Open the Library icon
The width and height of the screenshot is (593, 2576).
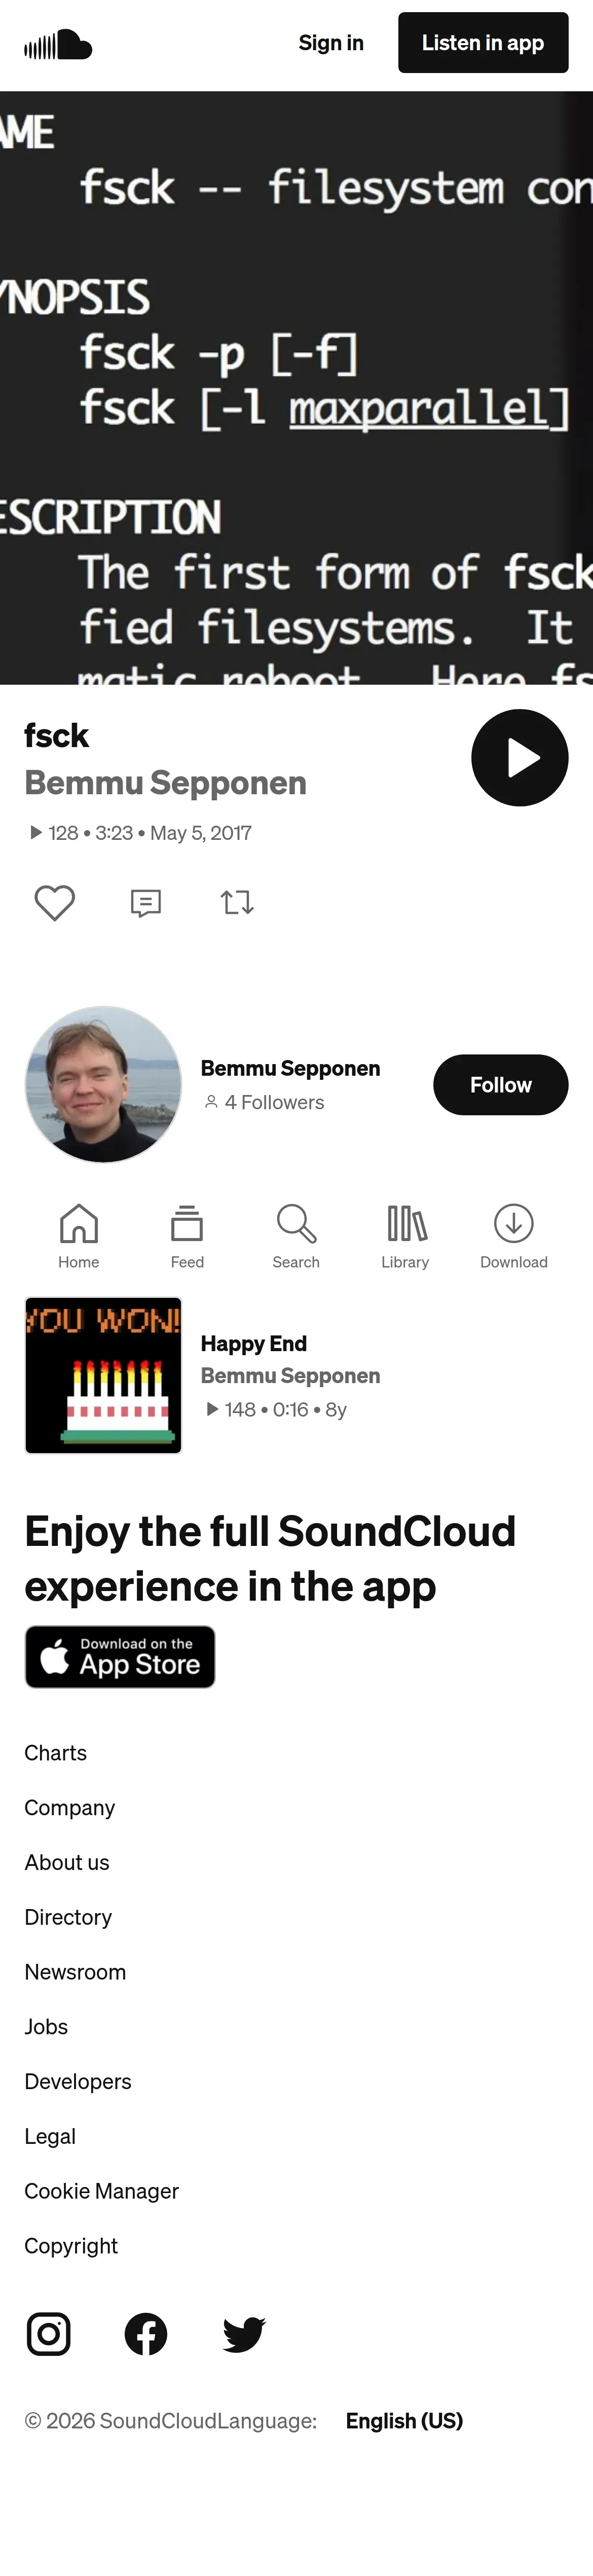coord(405,1236)
